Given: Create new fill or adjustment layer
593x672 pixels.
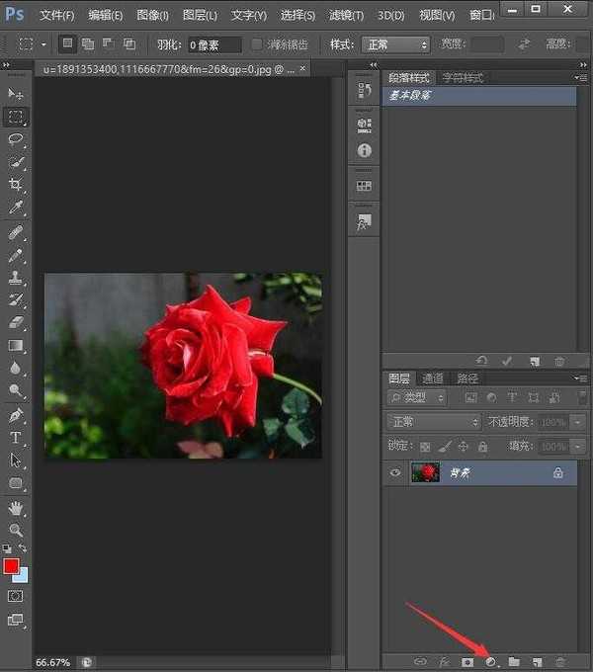Looking at the screenshot, I should (x=490, y=661).
